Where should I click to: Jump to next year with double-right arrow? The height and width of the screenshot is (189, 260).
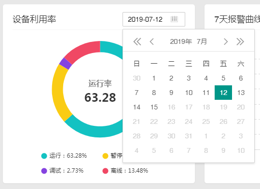[x=240, y=41]
